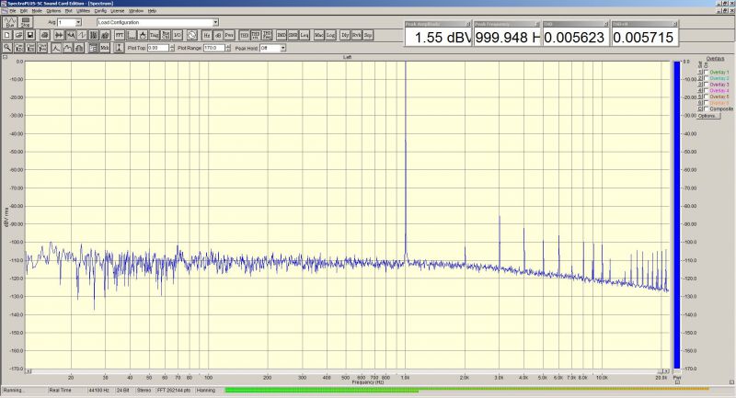Select the bar graph plot icon

pos(79,48)
